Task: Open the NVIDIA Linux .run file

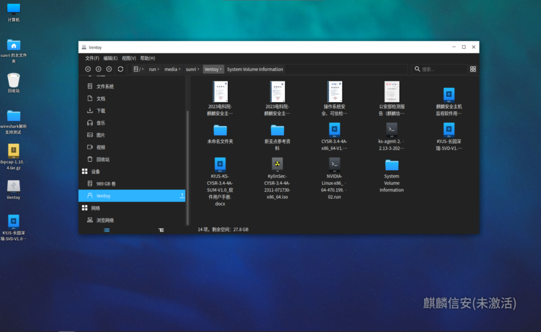Action: [334, 163]
